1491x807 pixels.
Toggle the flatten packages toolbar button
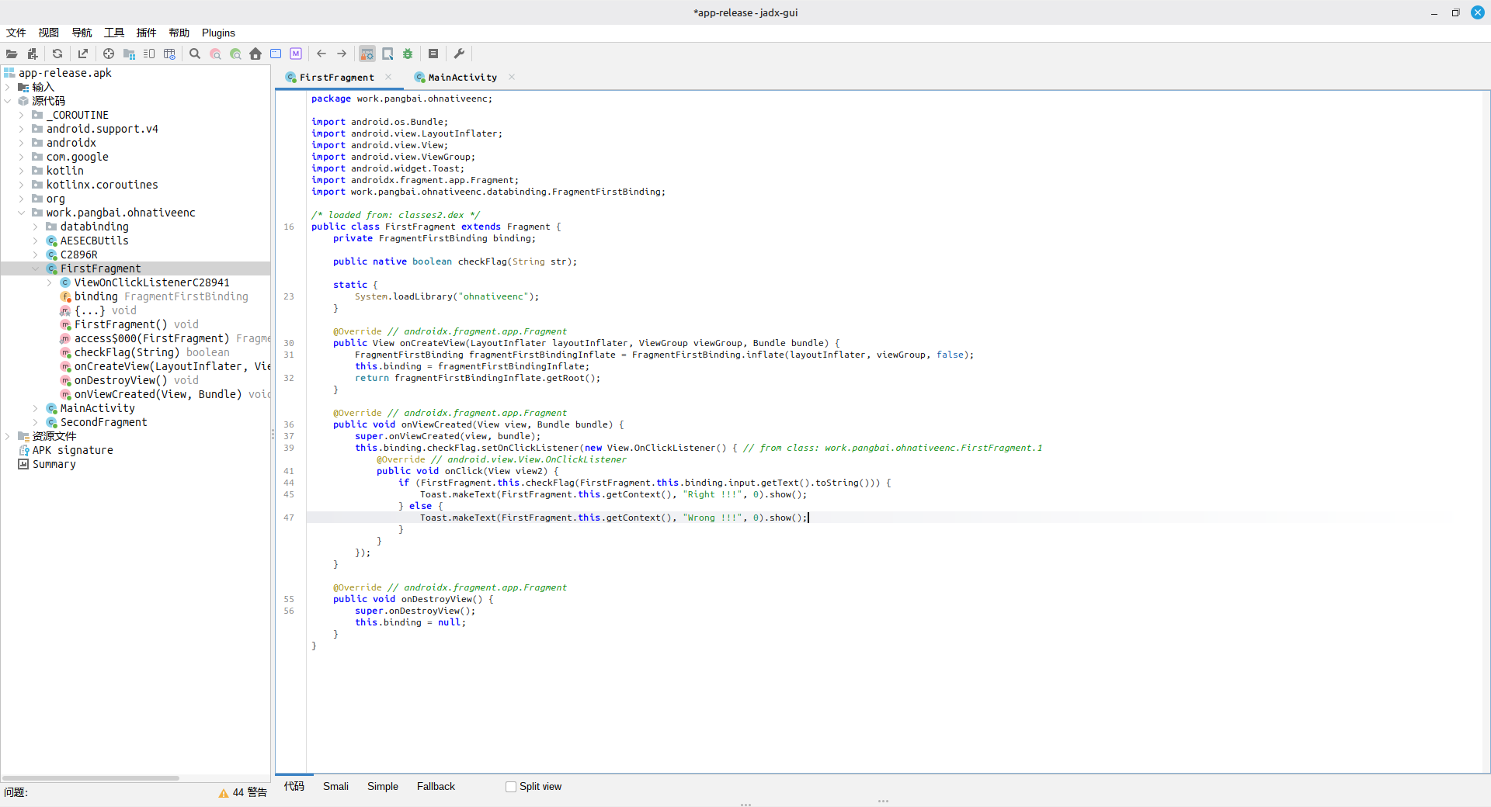click(129, 54)
